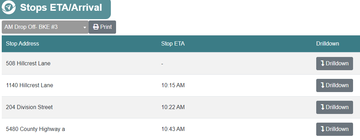Click the Stops ETA/Arrival navigation logo icon
Image resolution: width=360 pixels, height=140 pixels.
9,8
